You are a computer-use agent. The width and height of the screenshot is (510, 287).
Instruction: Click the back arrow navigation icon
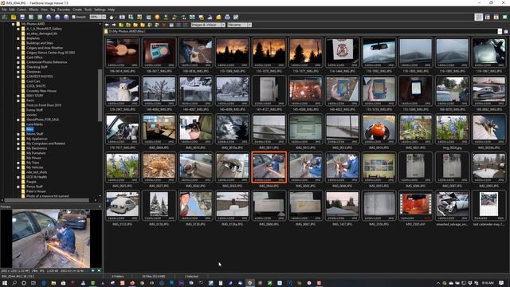107,25
